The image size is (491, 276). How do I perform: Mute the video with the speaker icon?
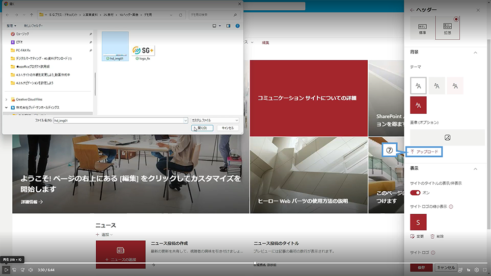click(x=30, y=270)
